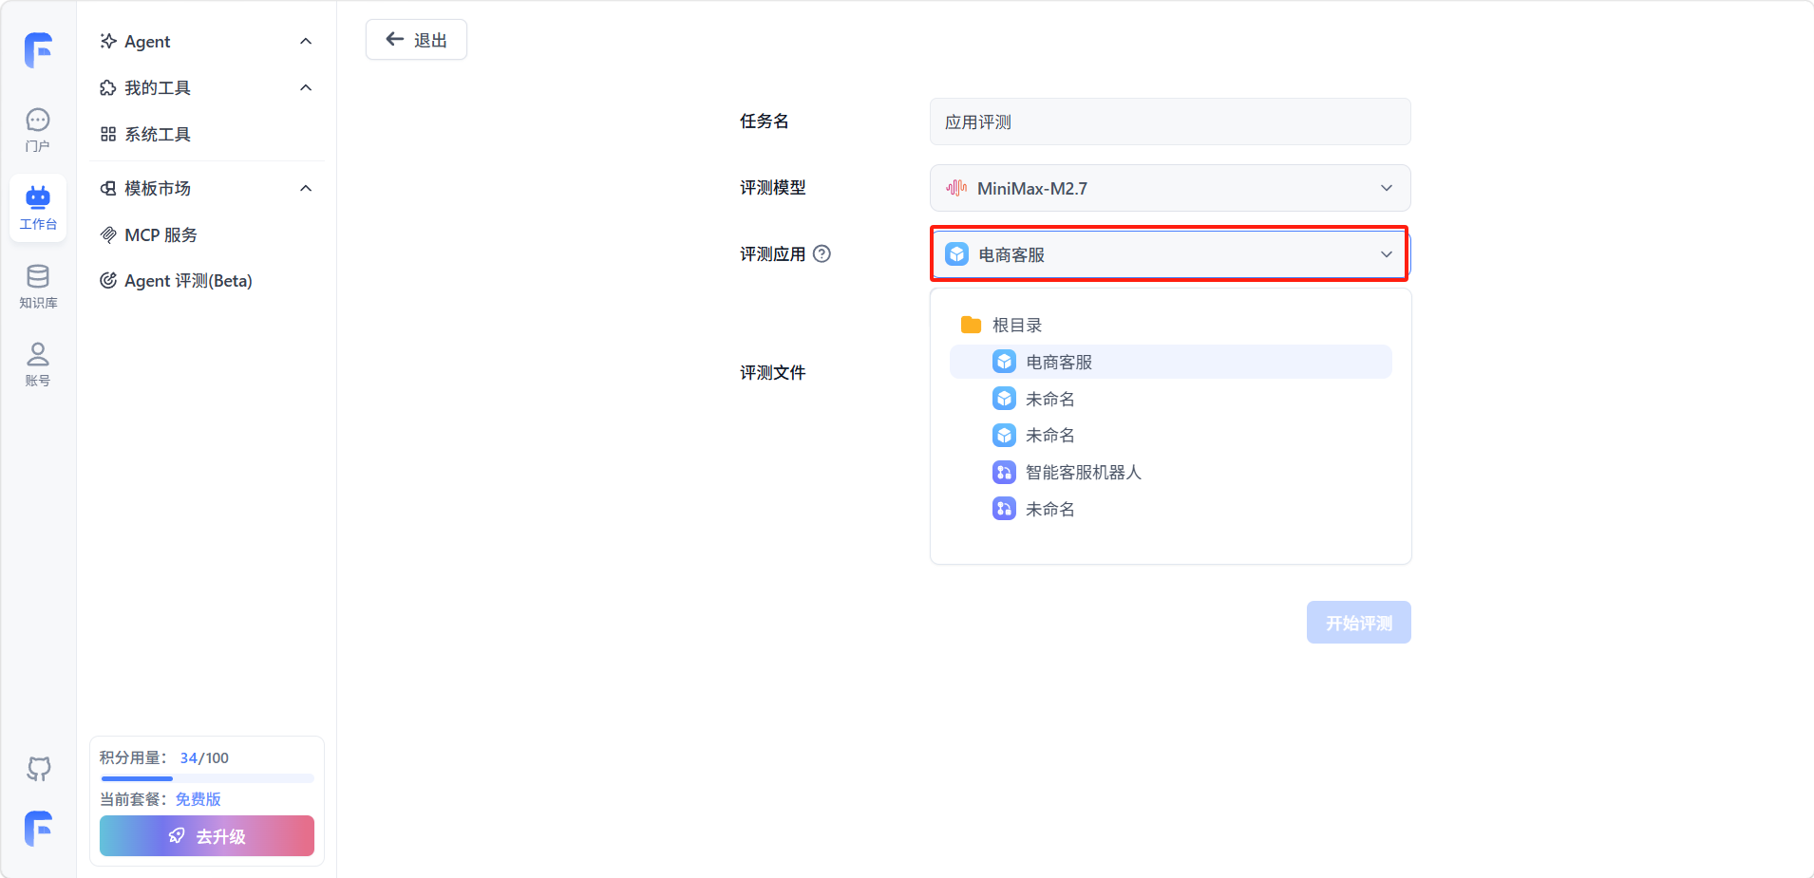
Task: Click the workflow icon of 智能客服机器人
Action: [x=1004, y=472]
